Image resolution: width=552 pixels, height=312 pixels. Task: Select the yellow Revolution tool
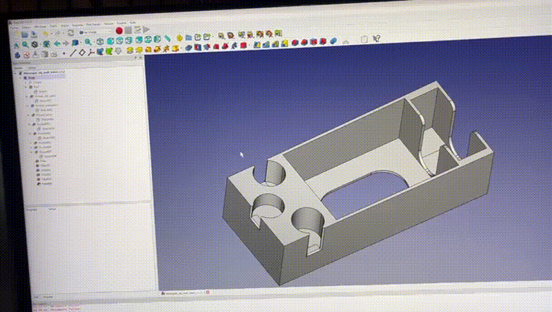pos(139,50)
